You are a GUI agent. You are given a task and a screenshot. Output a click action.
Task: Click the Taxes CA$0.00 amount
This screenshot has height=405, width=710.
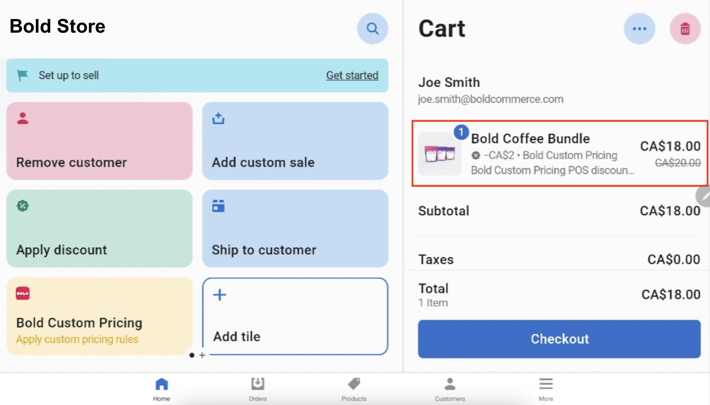674,259
